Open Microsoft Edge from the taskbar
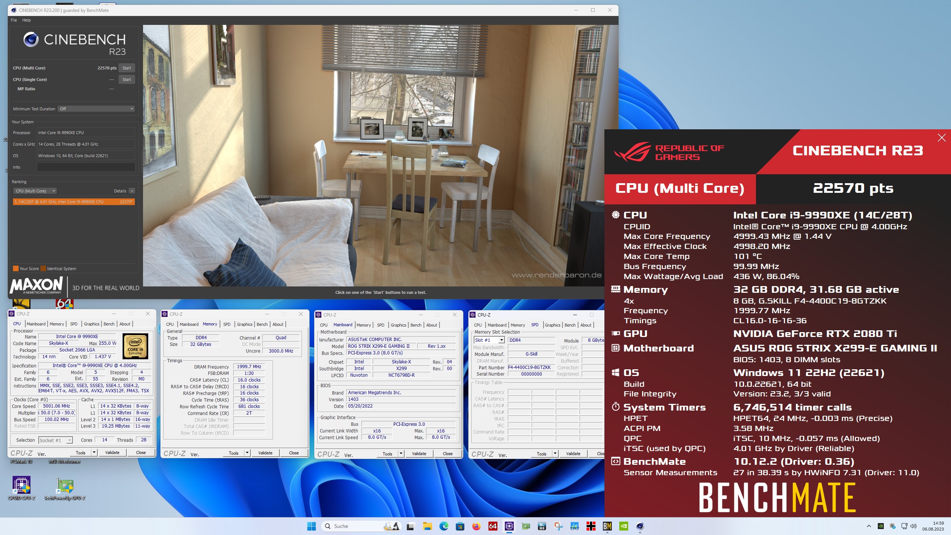 [x=444, y=526]
